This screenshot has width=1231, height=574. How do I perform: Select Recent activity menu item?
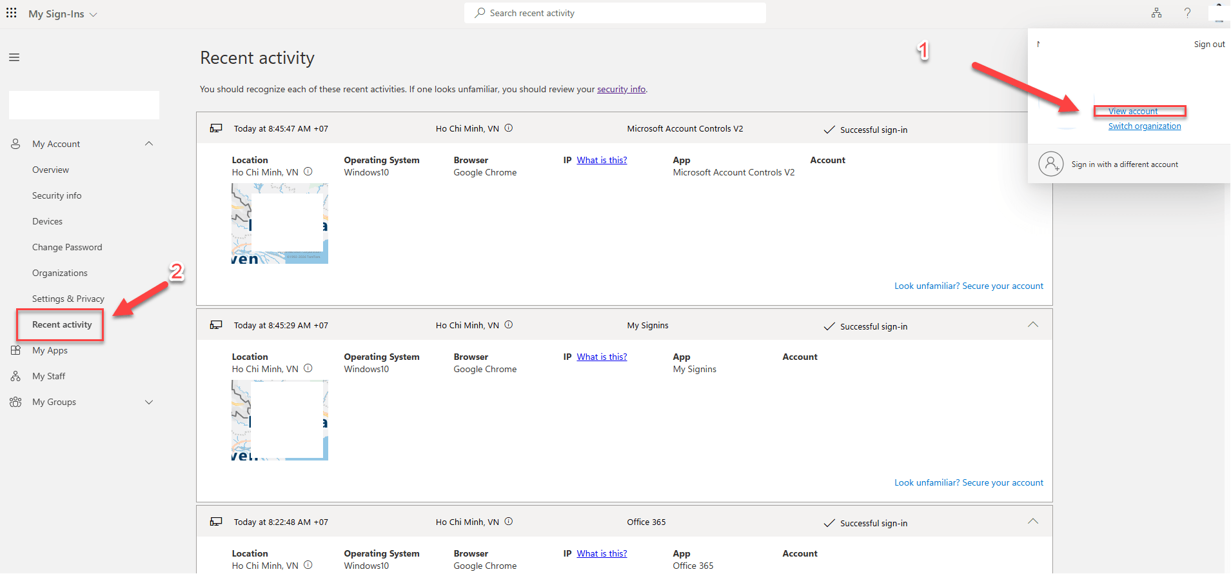[x=62, y=324]
